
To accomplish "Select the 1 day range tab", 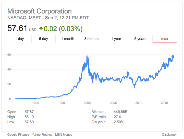I will (19, 39).
